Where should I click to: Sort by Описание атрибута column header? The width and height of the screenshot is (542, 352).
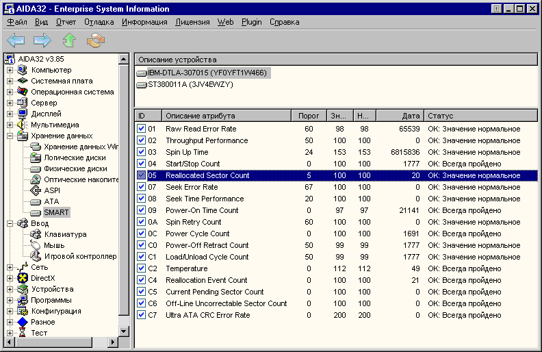tap(227, 116)
